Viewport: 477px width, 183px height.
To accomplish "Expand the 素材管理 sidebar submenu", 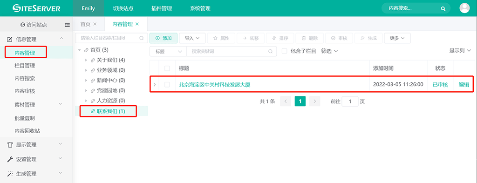I will [61, 104].
